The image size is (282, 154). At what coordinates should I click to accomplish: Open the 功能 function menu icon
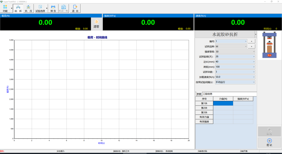click(5, 8)
